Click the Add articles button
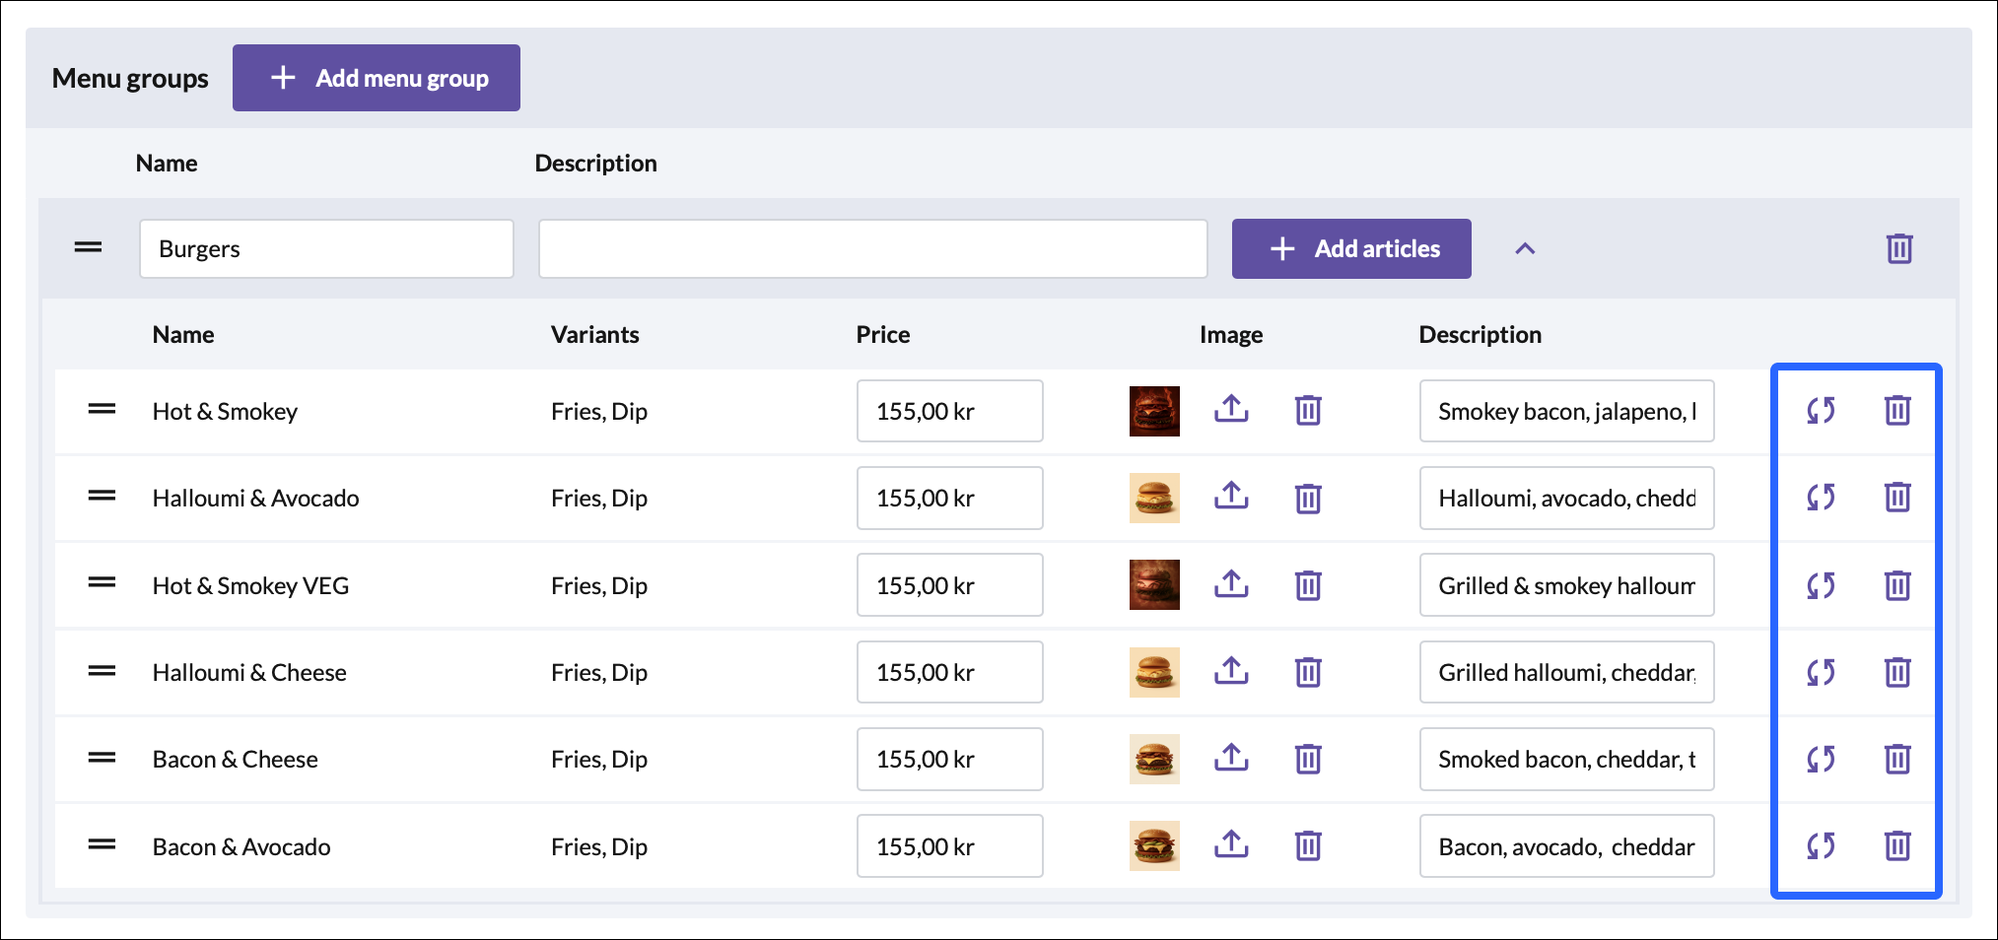 (1351, 248)
